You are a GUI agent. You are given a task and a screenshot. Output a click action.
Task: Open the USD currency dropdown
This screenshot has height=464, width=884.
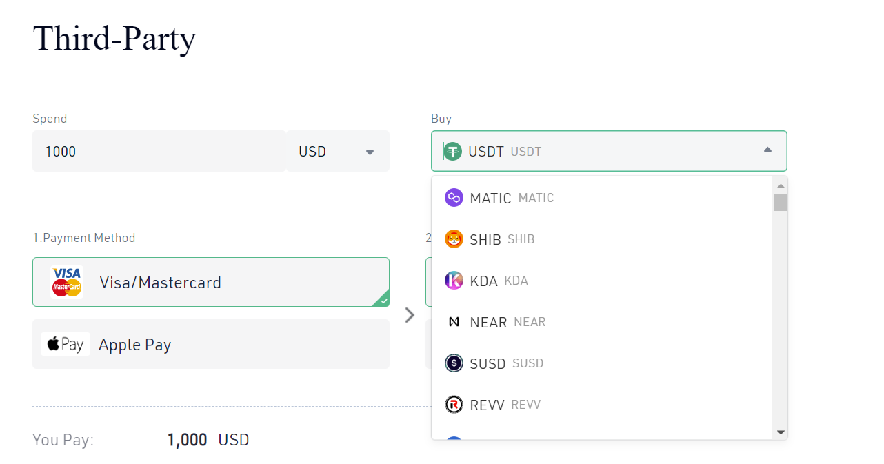pyautogui.click(x=338, y=151)
